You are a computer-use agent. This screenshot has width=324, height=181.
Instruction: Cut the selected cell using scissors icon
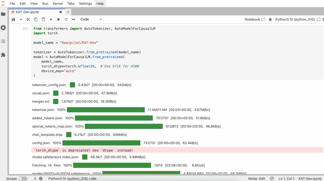(28, 19)
